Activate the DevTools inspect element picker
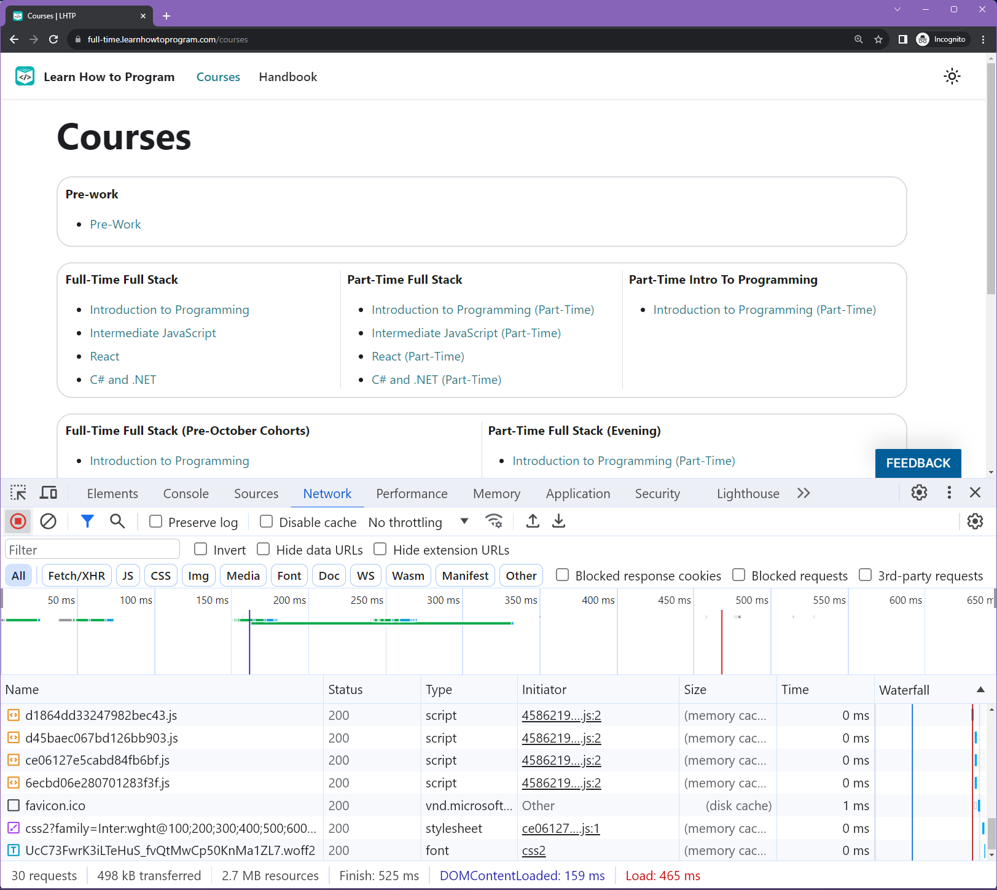 [x=18, y=493]
